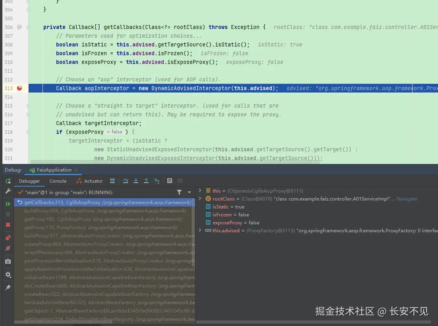Click the fold marker at line 318
Image resolution: width=438 pixels, height=326 pixels.
tap(28, 132)
